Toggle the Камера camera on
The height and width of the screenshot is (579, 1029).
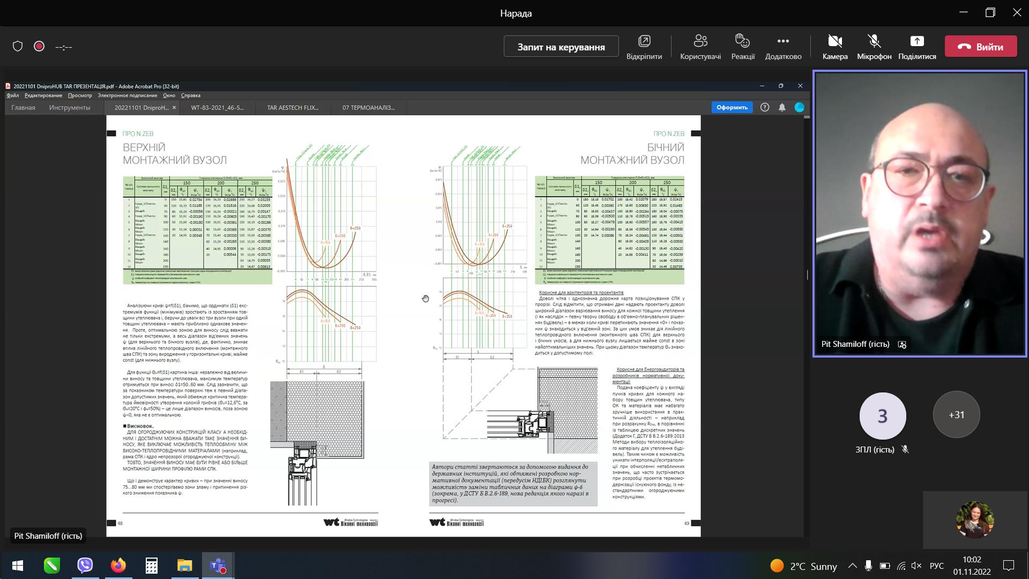[x=835, y=47]
